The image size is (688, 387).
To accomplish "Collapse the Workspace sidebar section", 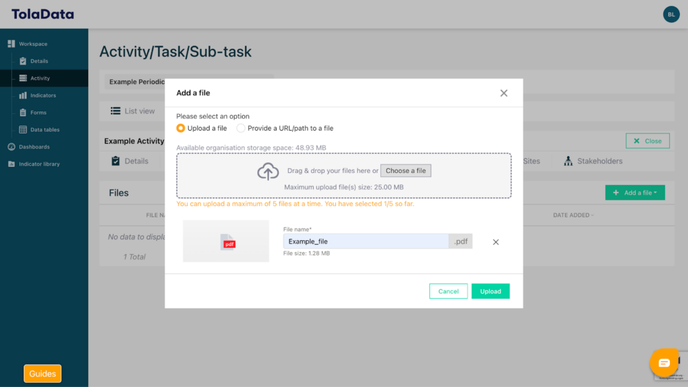I will pos(32,44).
